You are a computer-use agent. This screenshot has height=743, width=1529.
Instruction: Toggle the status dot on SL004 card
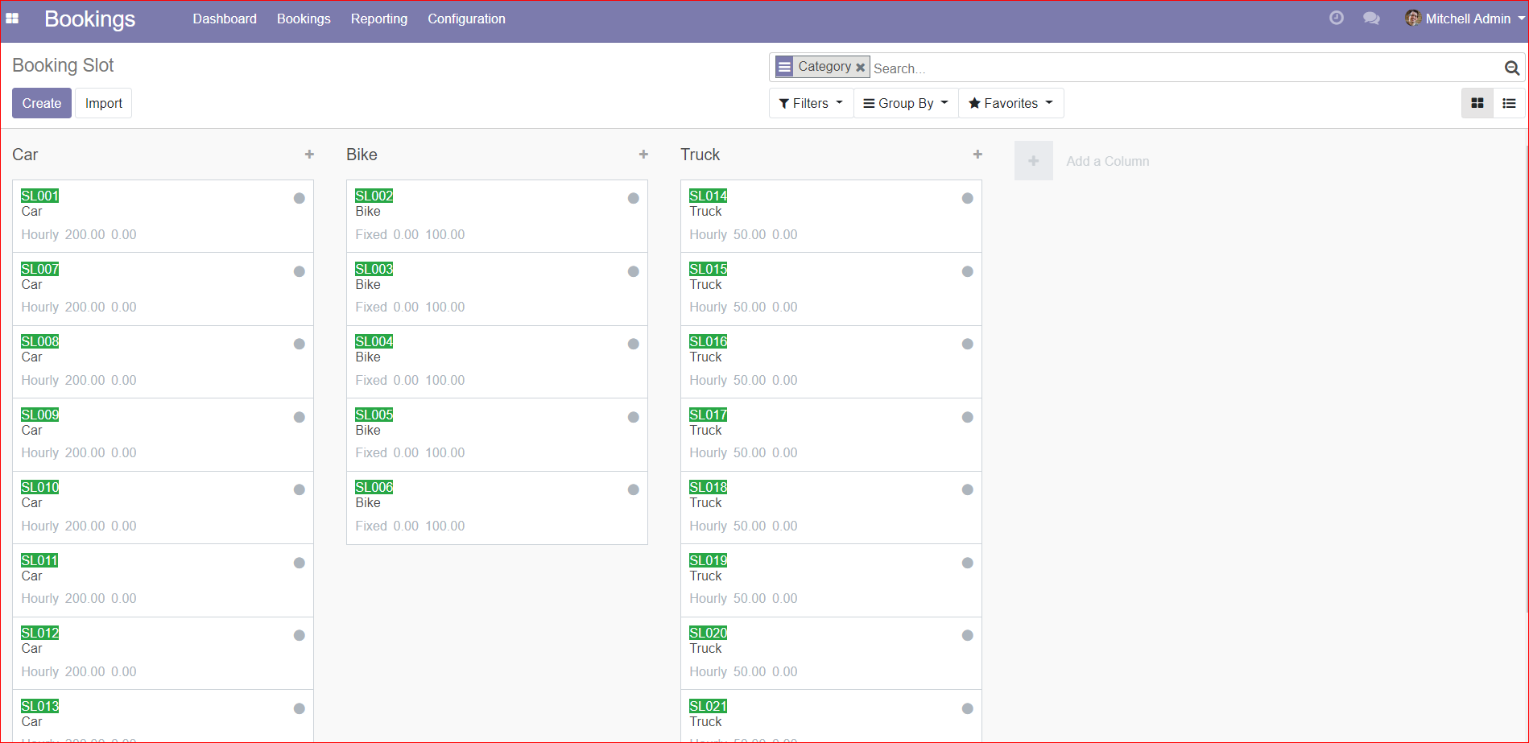[x=633, y=344]
